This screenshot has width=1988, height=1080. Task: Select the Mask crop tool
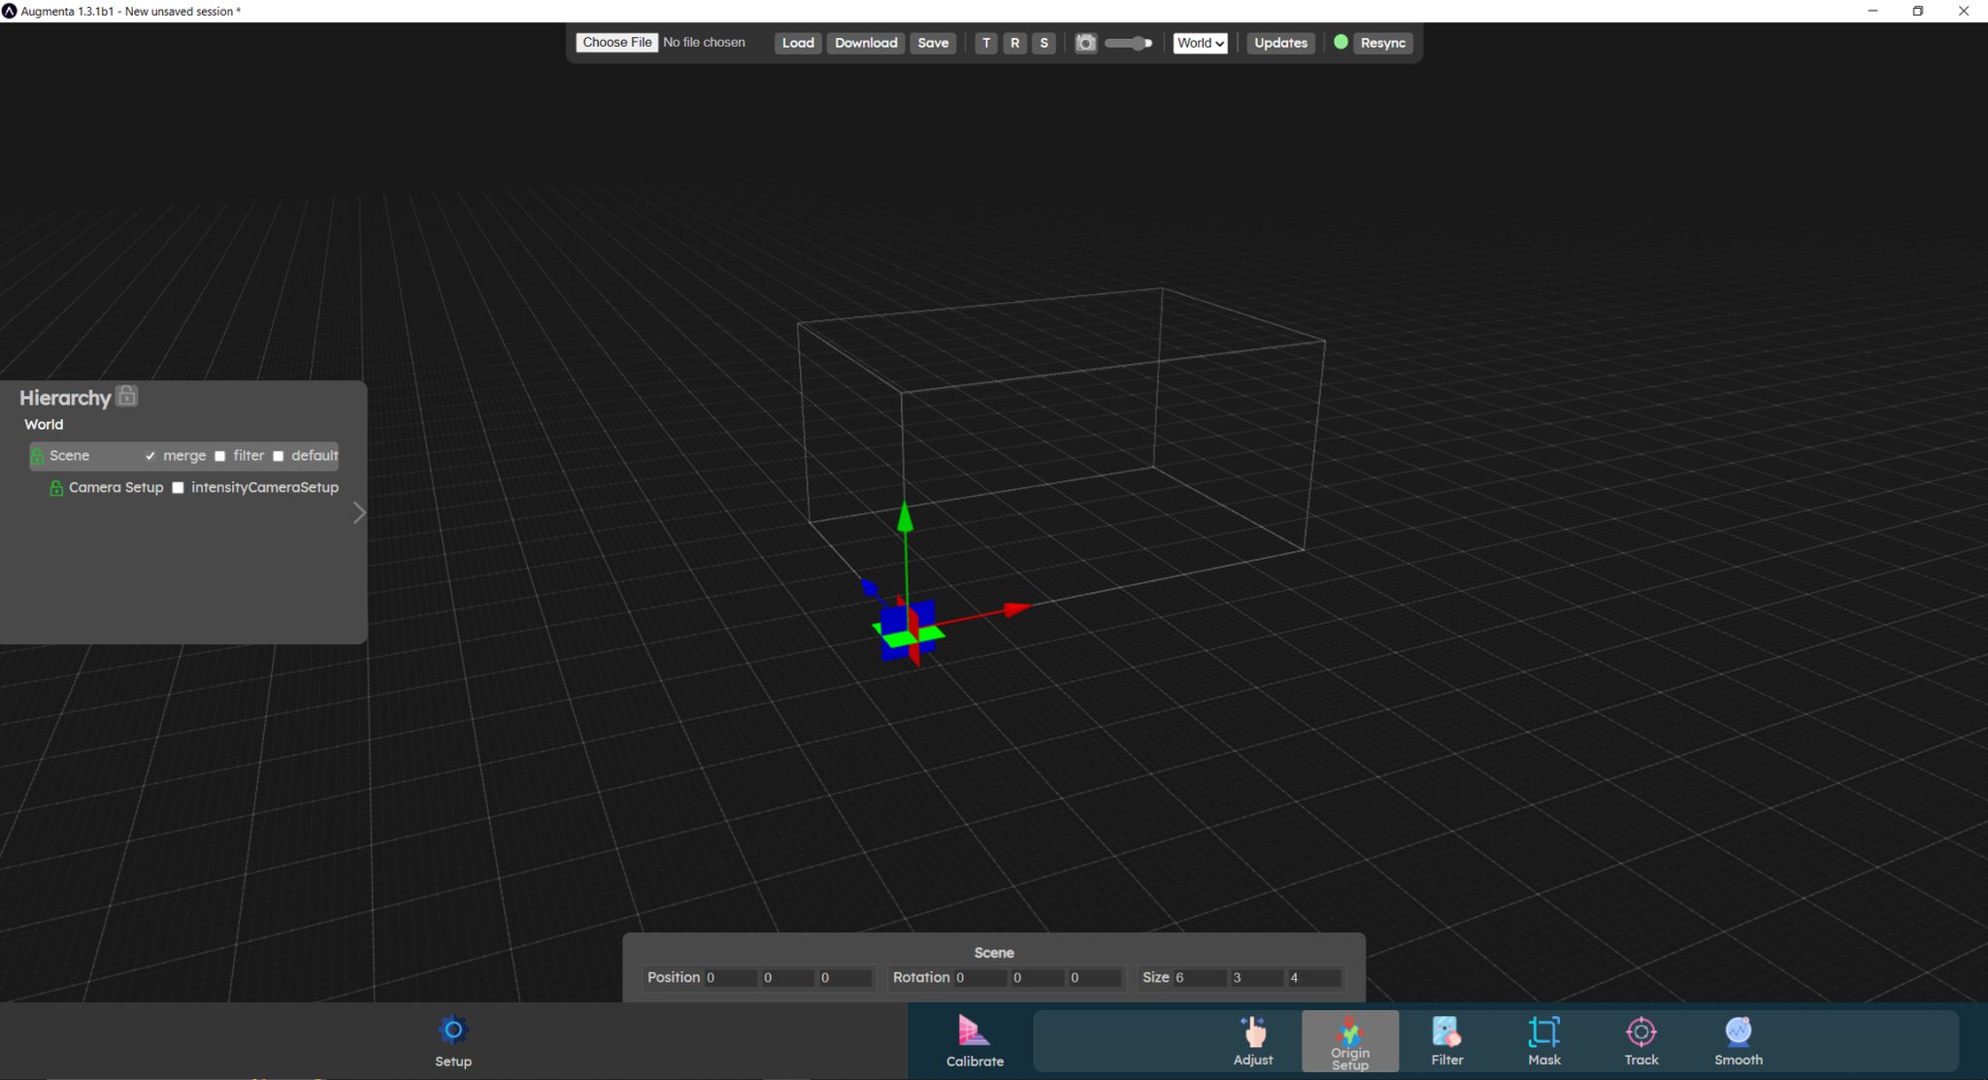point(1543,1040)
